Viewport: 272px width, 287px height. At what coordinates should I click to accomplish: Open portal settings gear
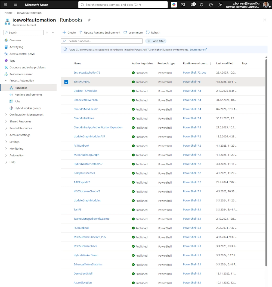(x=202, y=5)
